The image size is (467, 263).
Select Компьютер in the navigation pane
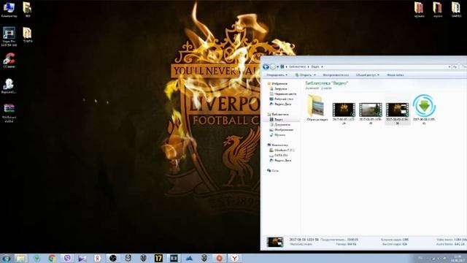277,145
